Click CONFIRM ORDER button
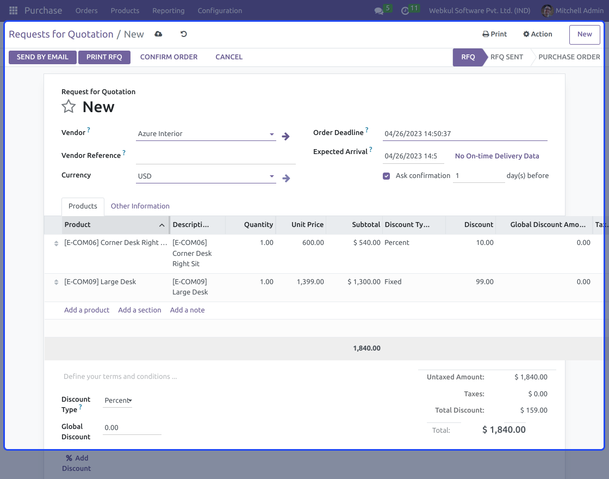Viewport: 609px width, 479px height. pos(169,57)
